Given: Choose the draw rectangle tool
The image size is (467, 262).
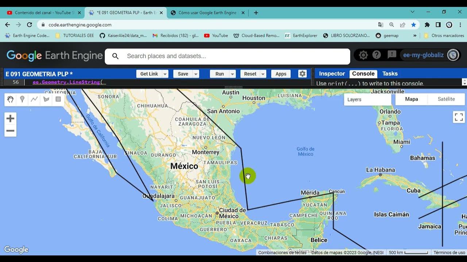Looking at the screenshot, I should 58,99.
